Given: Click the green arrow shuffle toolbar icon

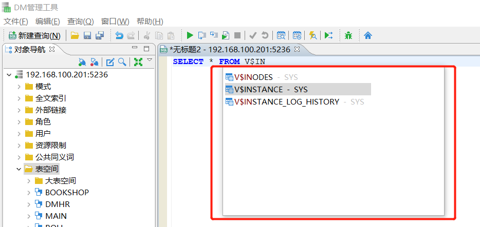Looking at the screenshot, I should (x=328, y=35).
